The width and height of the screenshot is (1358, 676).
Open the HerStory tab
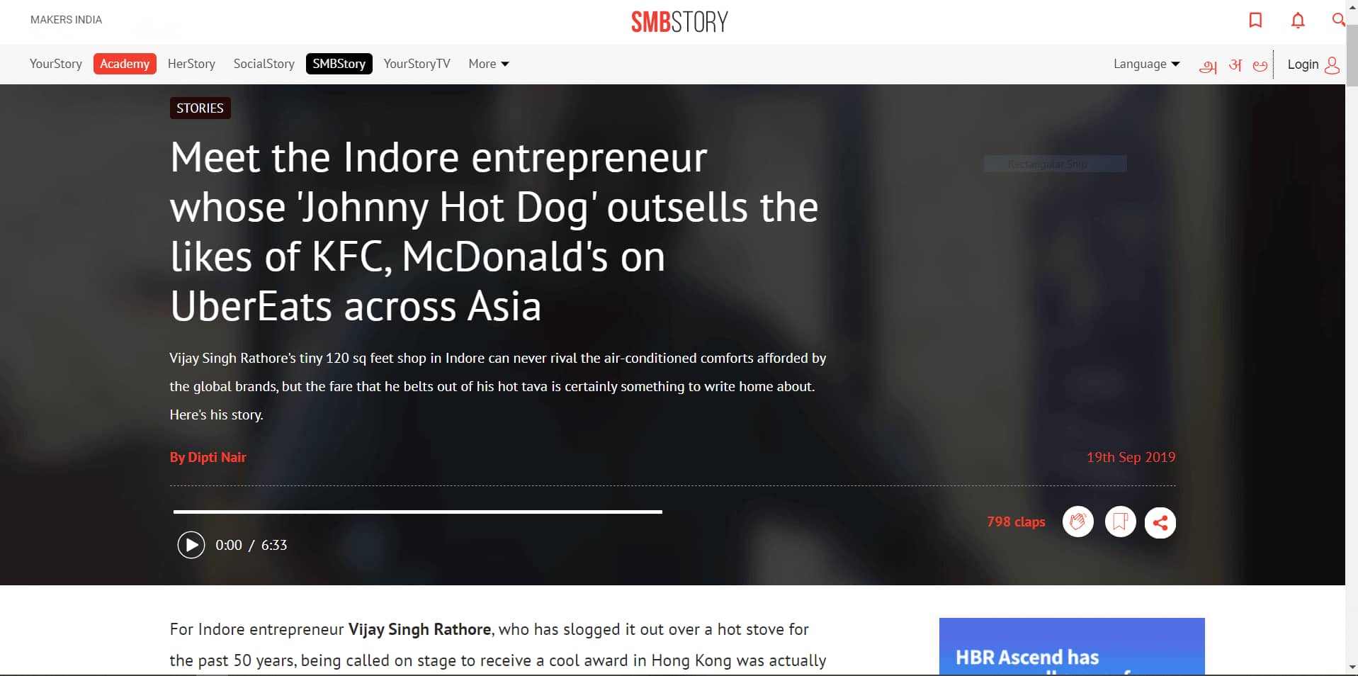191,64
